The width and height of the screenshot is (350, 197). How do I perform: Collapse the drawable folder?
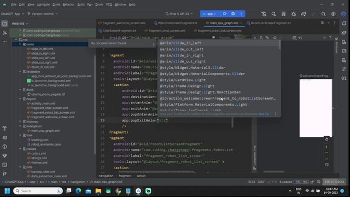click(20, 72)
